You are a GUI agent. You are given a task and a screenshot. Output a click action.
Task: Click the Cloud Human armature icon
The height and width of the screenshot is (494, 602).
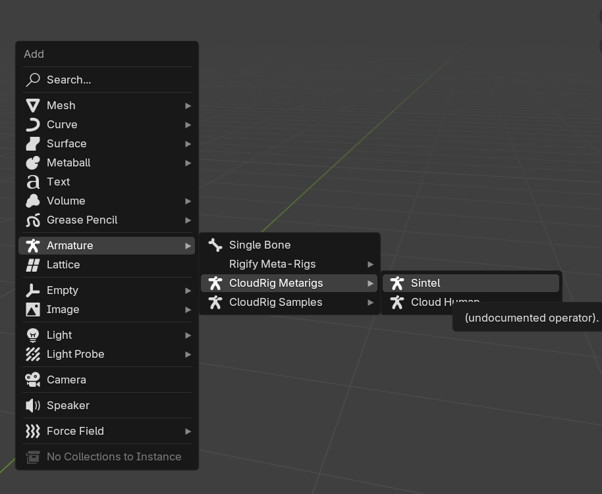[x=397, y=303]
